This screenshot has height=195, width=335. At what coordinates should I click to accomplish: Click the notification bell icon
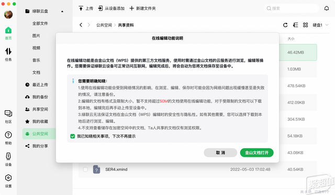point(327,8)
